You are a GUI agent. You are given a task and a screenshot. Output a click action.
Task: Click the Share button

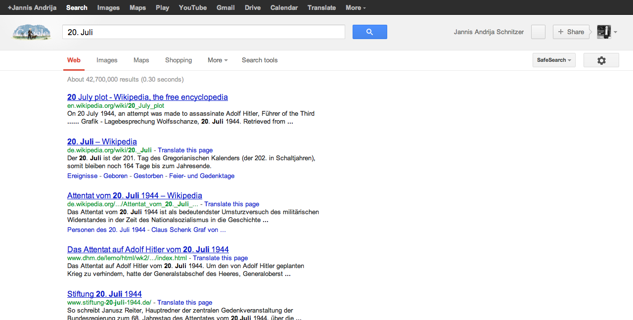[x=571, y=32]
